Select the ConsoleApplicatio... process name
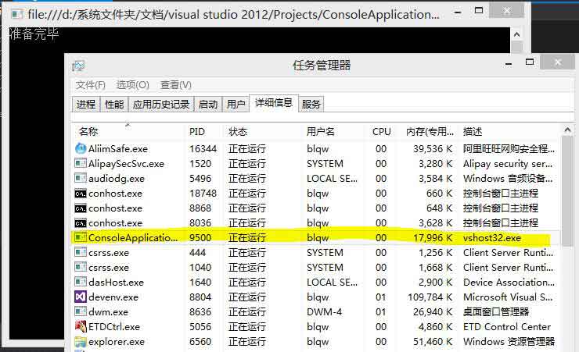 (x=133, y=238)
